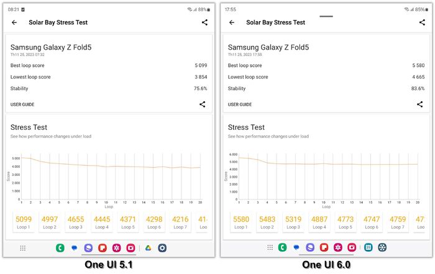Open USER GUIDE link on left screen
Image resolution: width=435 pixels, height=274 pixels.
pos(22,104)
